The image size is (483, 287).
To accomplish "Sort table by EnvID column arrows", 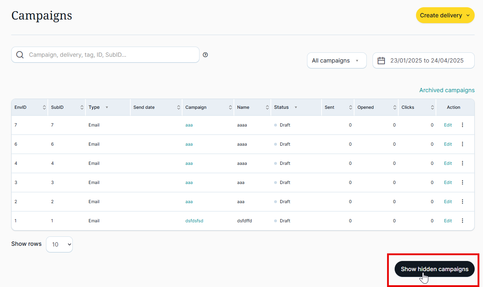I will click(44, 107).
